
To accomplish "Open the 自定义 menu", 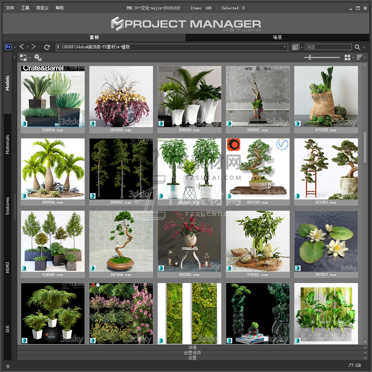I will click(42, 8).
